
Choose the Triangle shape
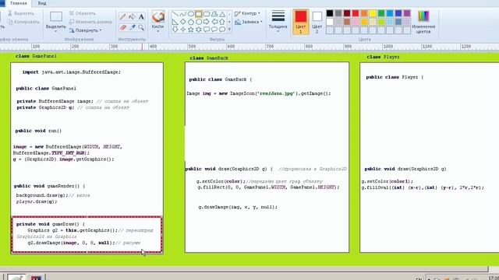coord(222,14)
